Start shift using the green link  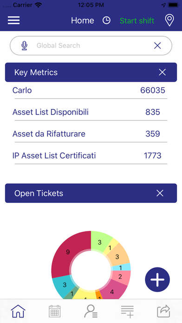pyautogui.click(x=137, y=20)
